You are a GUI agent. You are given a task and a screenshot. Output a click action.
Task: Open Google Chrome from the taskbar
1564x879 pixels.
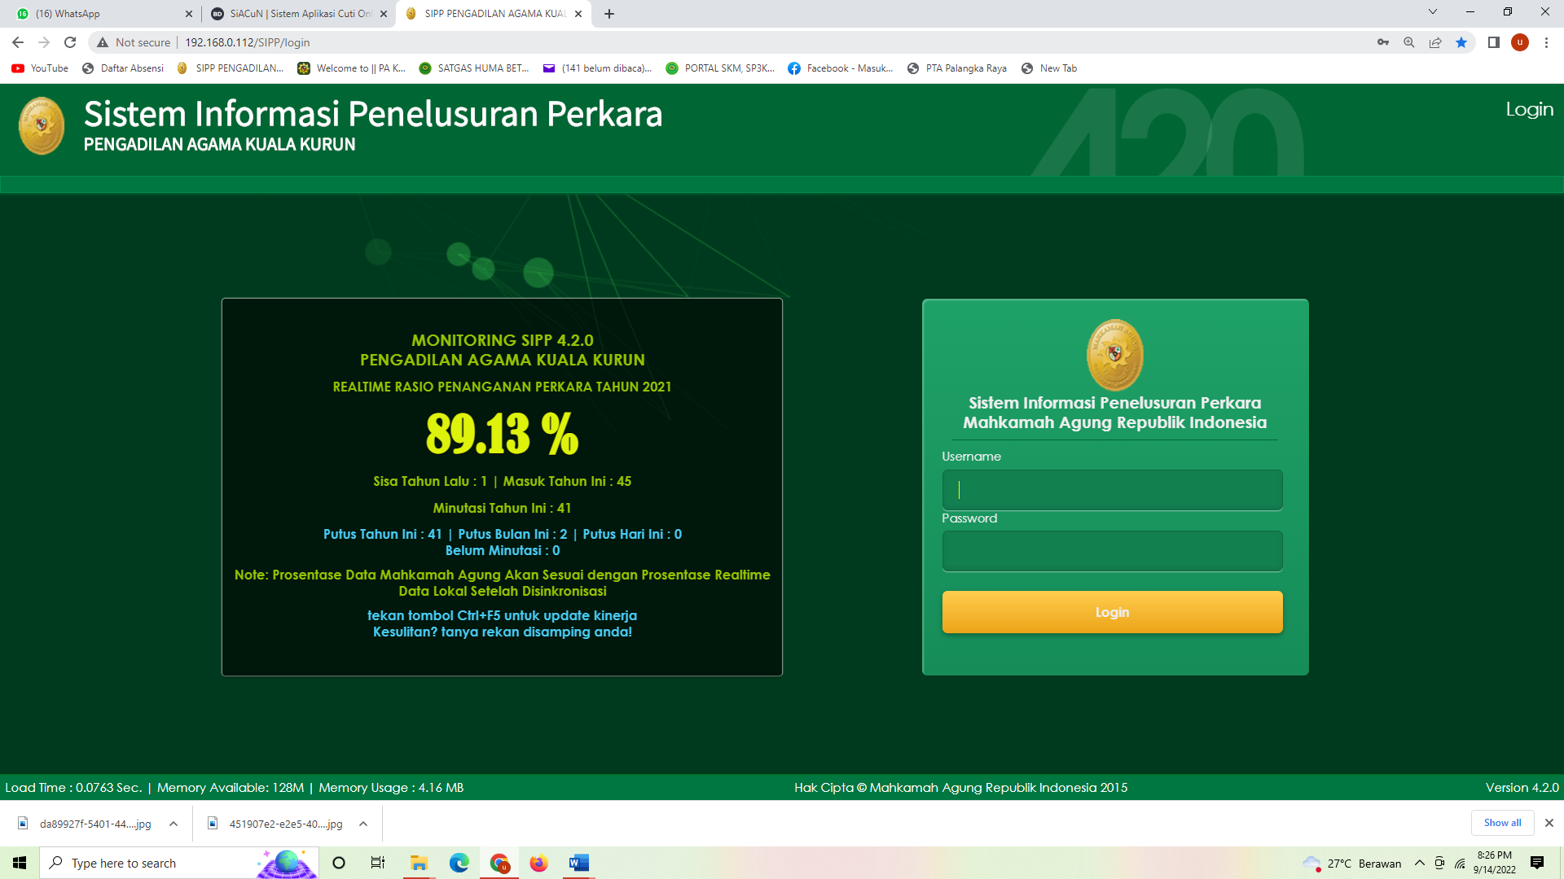pos(499,863)
